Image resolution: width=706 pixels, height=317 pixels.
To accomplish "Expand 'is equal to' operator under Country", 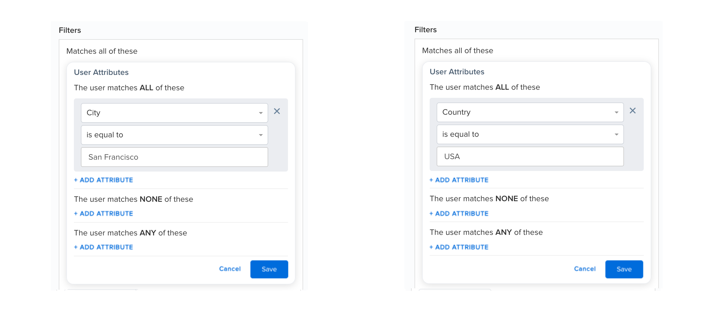I will tap(530, 134).
